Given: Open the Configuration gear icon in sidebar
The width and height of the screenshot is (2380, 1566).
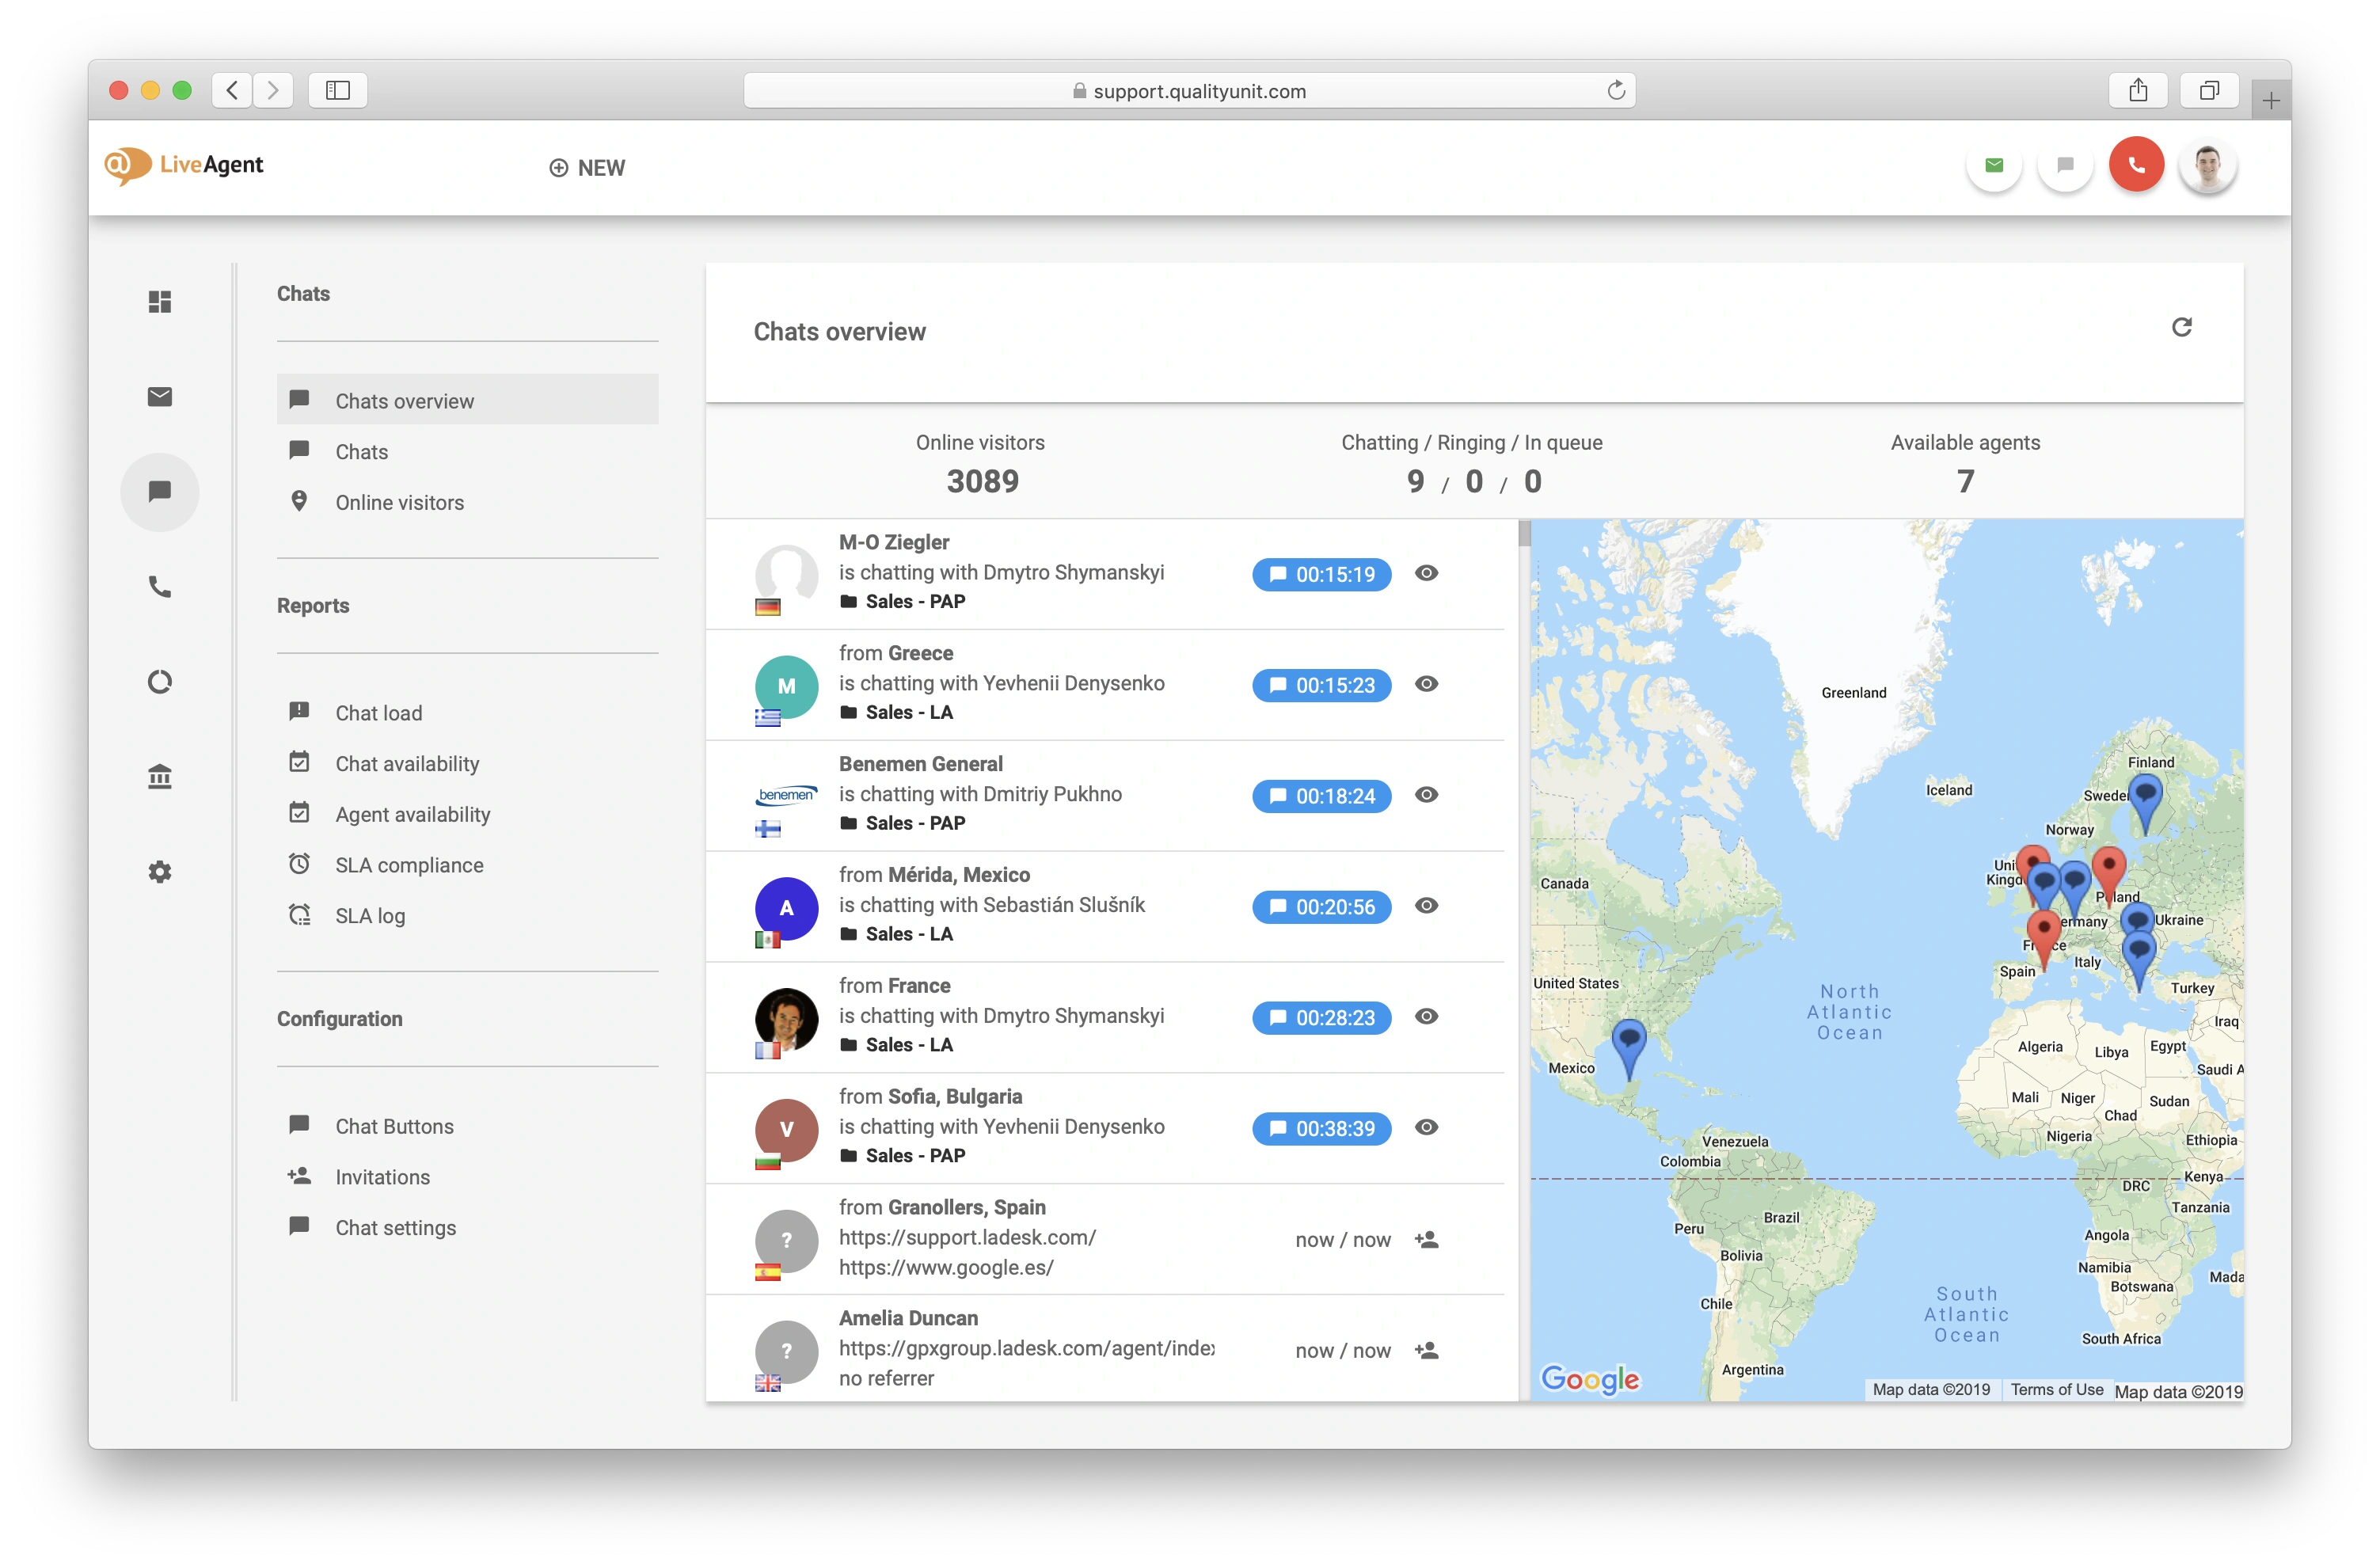Looking at the screenshot, I should pyautogui.click(x=160, y=871).
